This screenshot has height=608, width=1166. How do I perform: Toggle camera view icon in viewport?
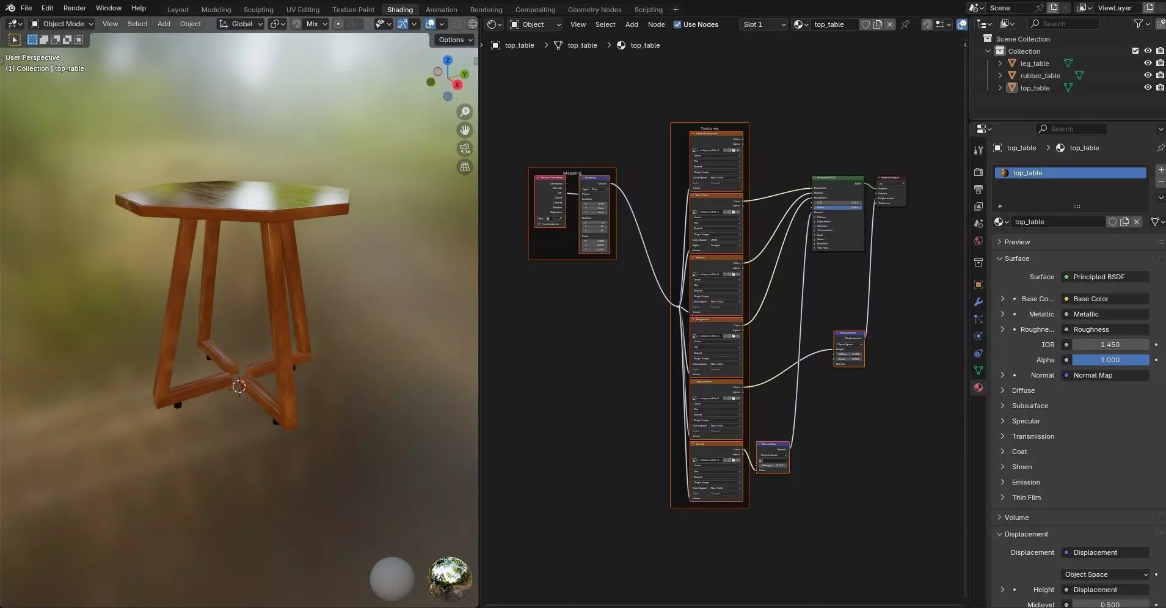click(465, 148)
